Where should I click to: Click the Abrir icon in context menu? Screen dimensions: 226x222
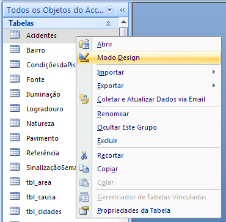point(84,44)
